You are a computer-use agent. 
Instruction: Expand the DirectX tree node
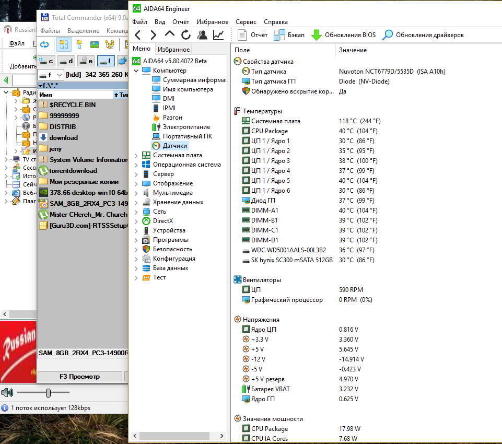136,221
